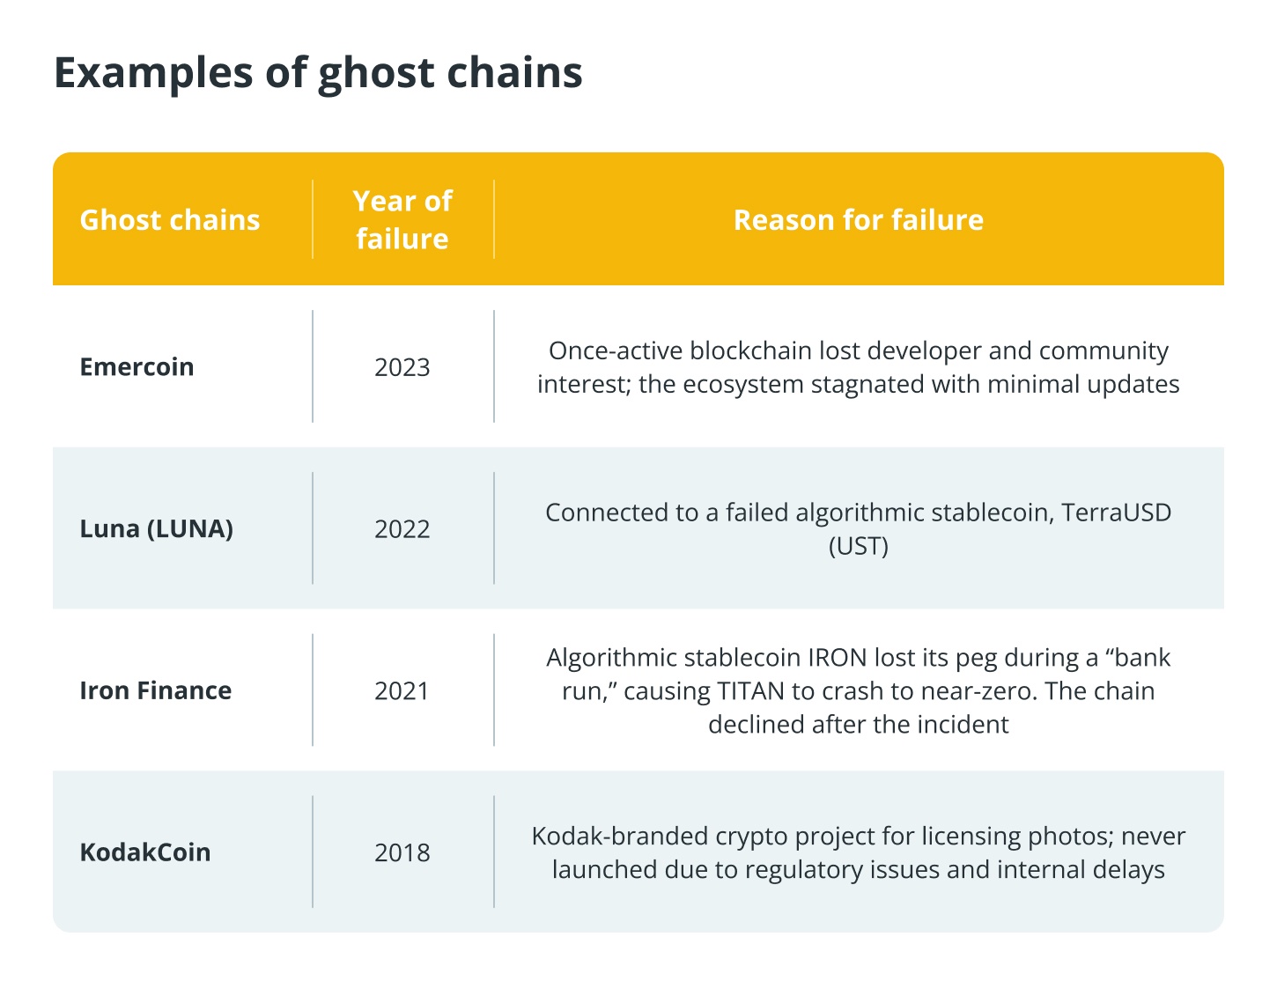Click the Iron Finance failure explanation
This screenshot has width=1277, height=981.
point(858,691)
